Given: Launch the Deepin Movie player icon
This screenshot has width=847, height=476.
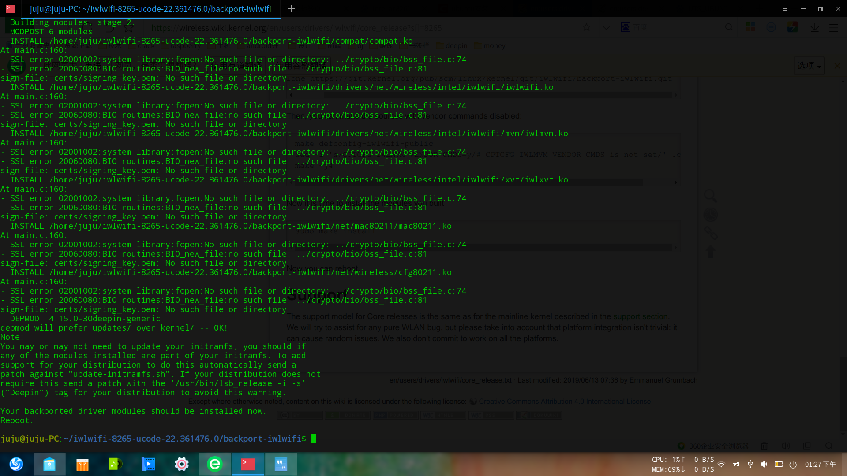Looking at the screenshot, I should [x=148, y=464].
